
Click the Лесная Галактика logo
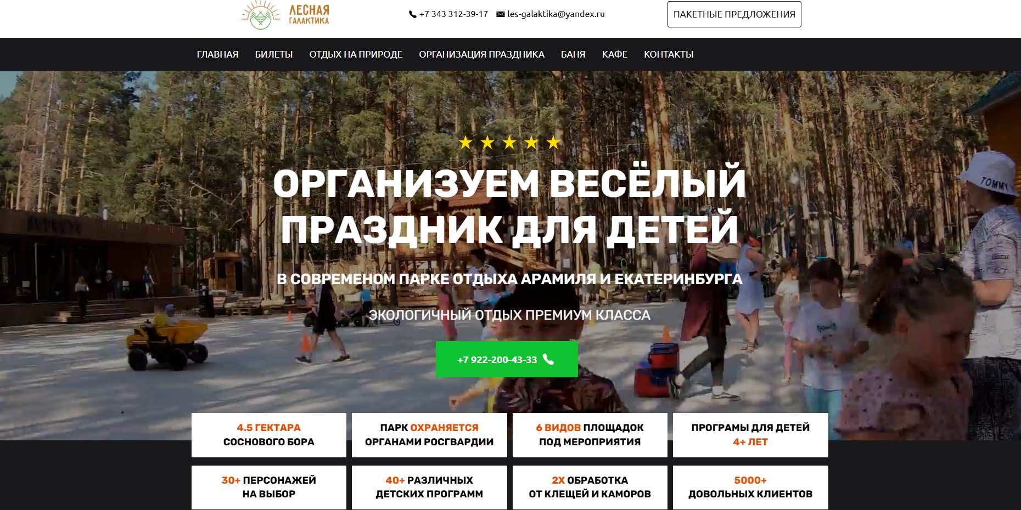coord(285,15)
